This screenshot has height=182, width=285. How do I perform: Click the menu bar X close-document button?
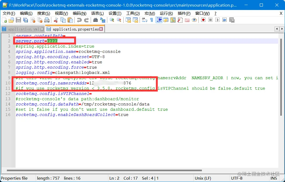281,13
